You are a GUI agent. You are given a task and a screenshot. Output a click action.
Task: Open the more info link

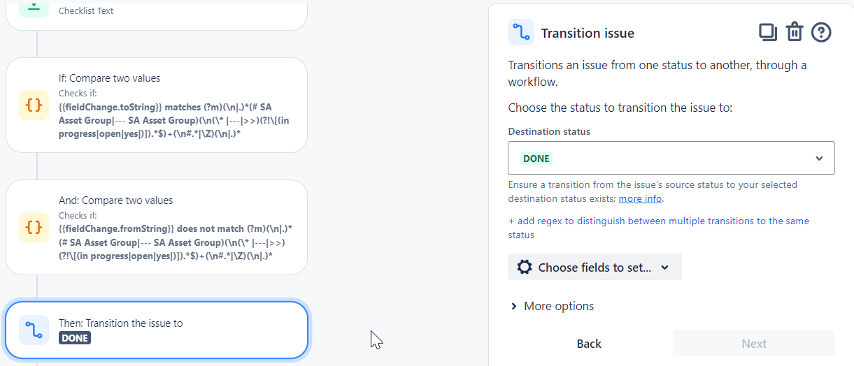(x=640, y=199)
